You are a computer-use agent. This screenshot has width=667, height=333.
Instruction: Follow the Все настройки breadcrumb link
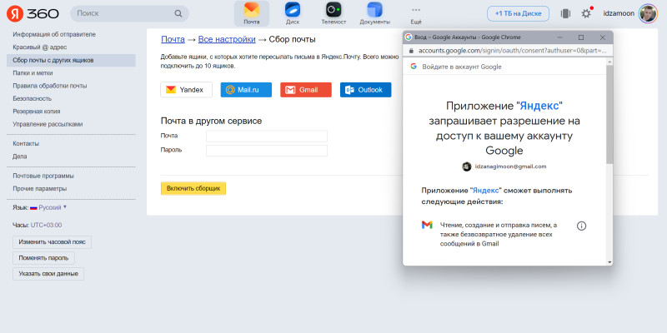tap(227, 39)
